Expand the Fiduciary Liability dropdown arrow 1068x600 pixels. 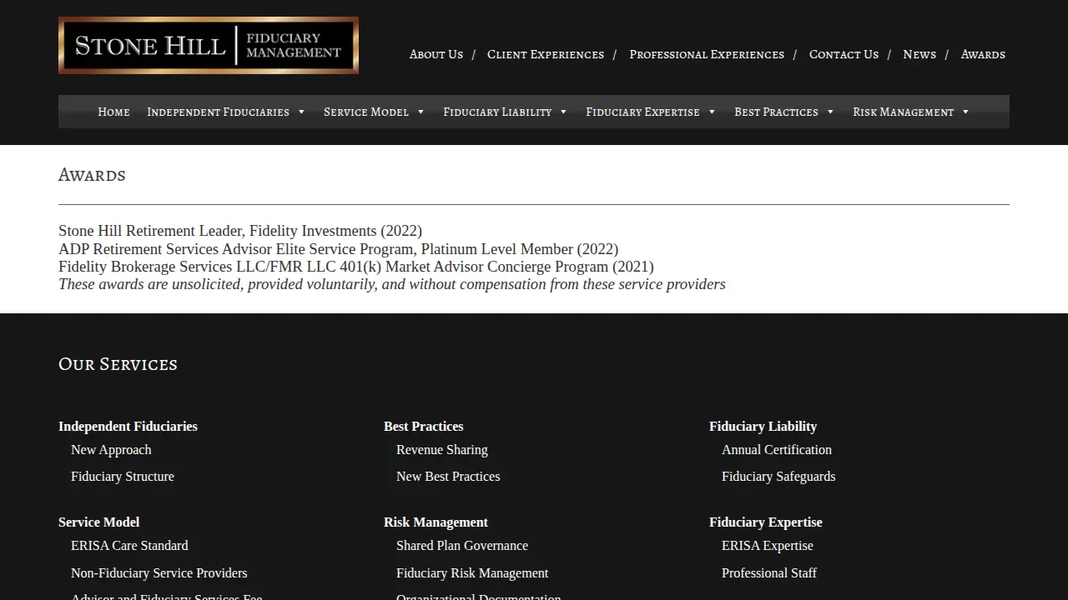point(563,112)
